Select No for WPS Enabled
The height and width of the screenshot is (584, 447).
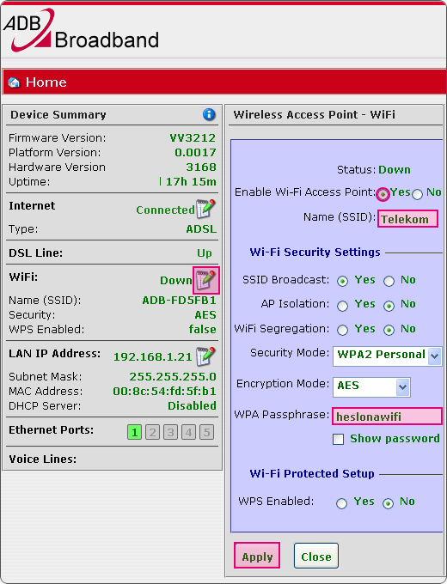(x=388, y=503)
